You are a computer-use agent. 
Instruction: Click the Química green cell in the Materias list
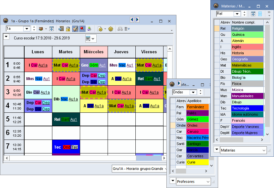click(x=247, y=35)
